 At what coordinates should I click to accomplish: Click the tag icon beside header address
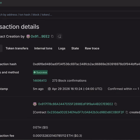click(x=59, y=36)
